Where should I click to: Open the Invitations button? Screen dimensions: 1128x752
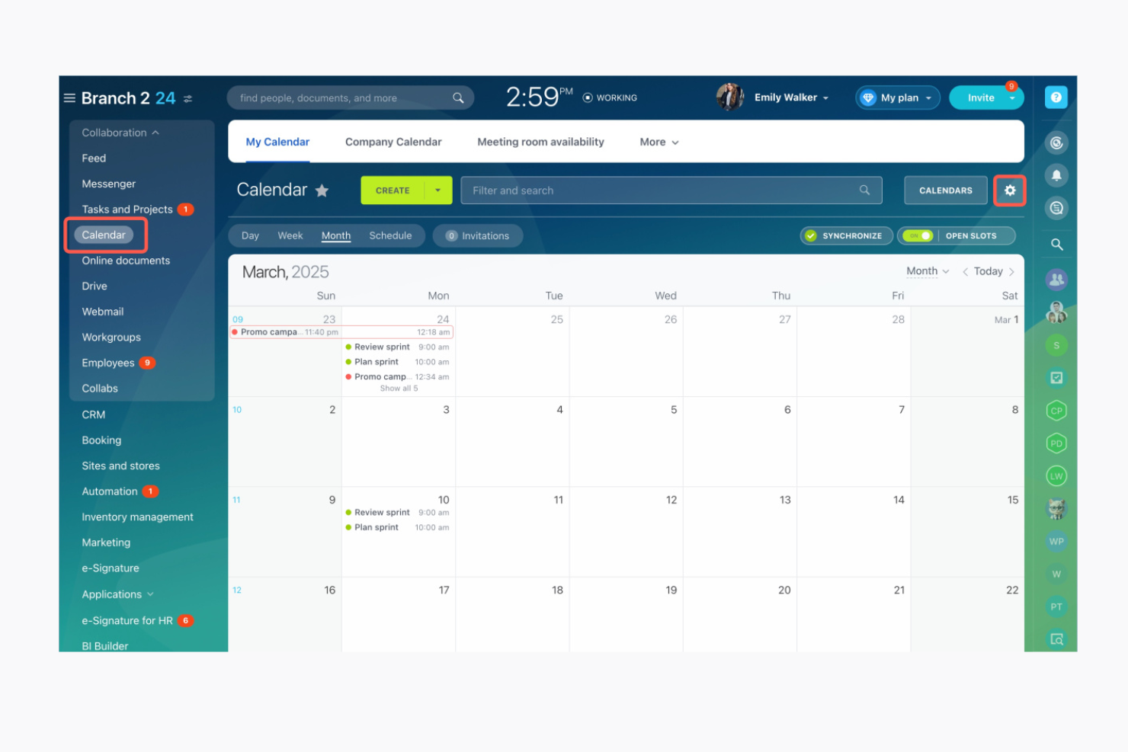coord(478,236)
